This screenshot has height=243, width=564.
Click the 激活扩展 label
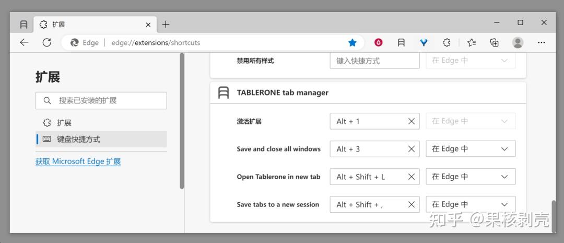249,121
